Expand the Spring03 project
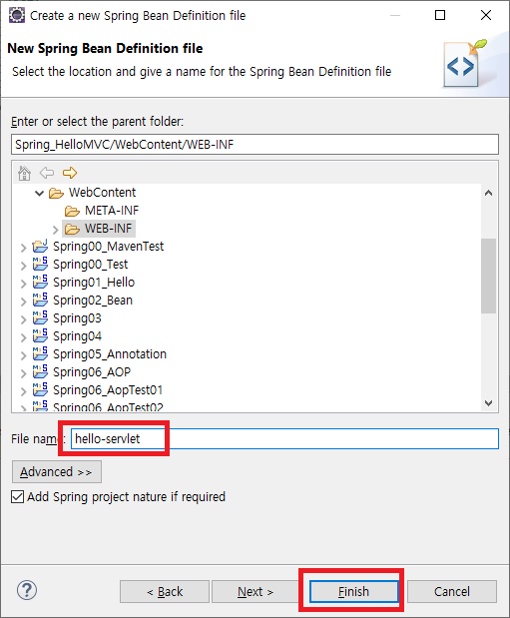This screenshot has height=618, width=510. (x=24, y=319)
